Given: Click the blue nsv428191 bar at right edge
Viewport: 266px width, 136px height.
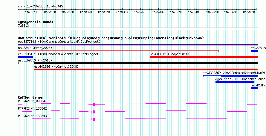Looking at the screenshot, I should tap(254, 88).
